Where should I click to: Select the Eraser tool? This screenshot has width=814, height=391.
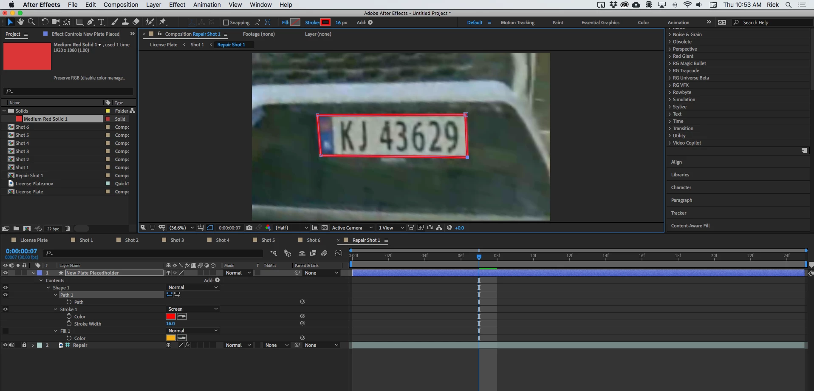pos(136,22)
